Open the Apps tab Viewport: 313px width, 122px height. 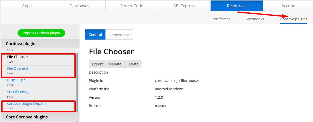pyautogui.click(x=27, y=6)
